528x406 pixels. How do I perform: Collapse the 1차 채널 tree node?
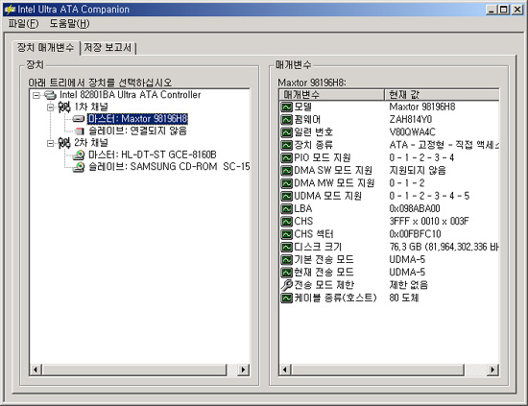[x=51, y=107]
